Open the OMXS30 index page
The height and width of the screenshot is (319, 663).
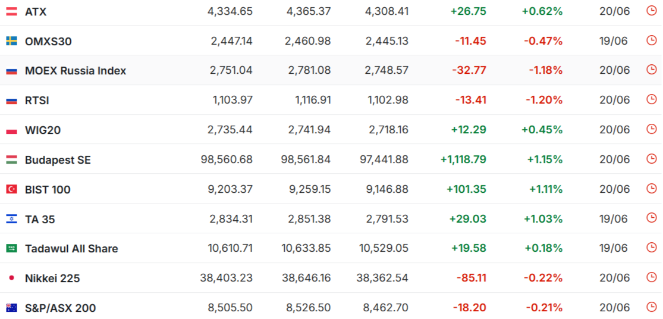(48, 42)
